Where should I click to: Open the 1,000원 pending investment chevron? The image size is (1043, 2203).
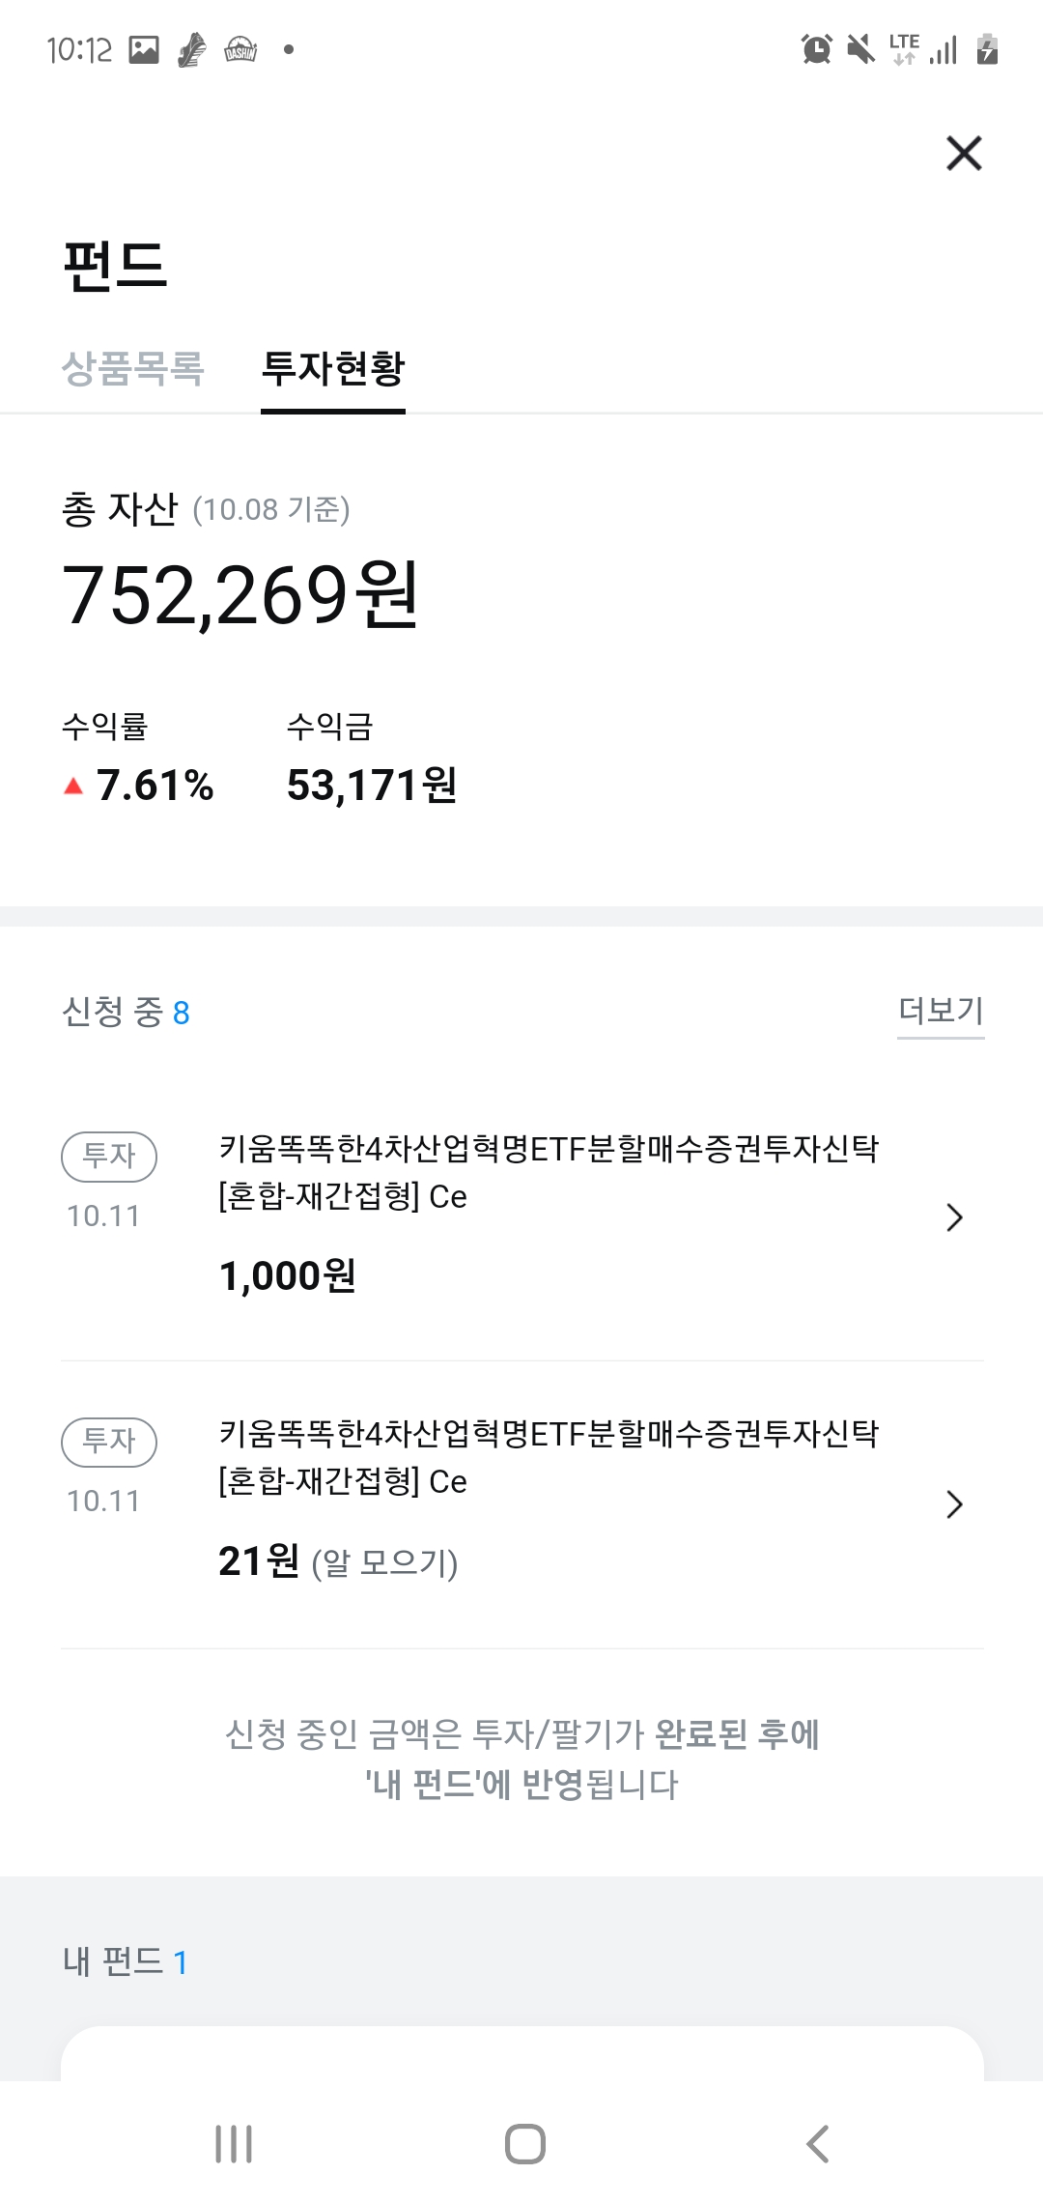[x=954, y=1217]
